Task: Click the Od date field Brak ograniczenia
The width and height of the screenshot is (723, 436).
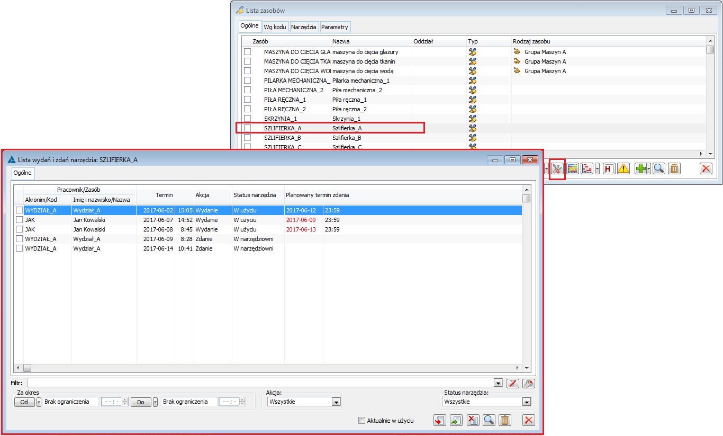Action: (x=71, y=402)
